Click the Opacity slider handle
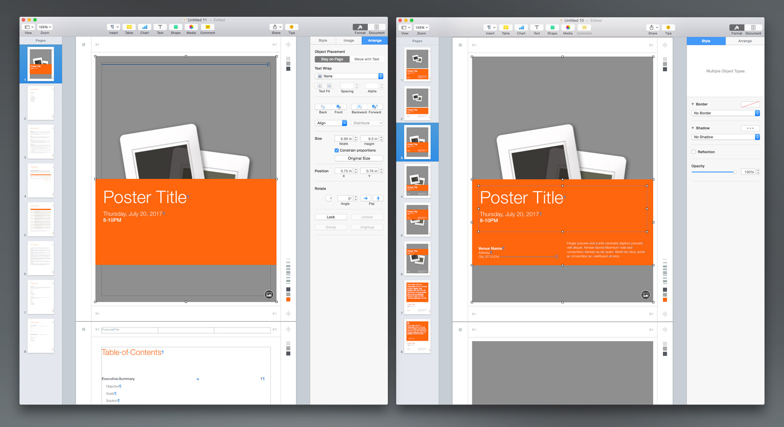 (735, 172)
